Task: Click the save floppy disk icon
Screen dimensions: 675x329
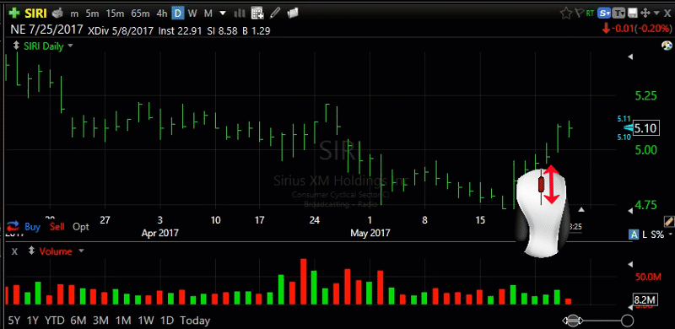Action: pos(632,13)
